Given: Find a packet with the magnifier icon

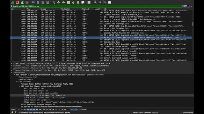Looking at the screenshot, I should (x=54, y=2).
